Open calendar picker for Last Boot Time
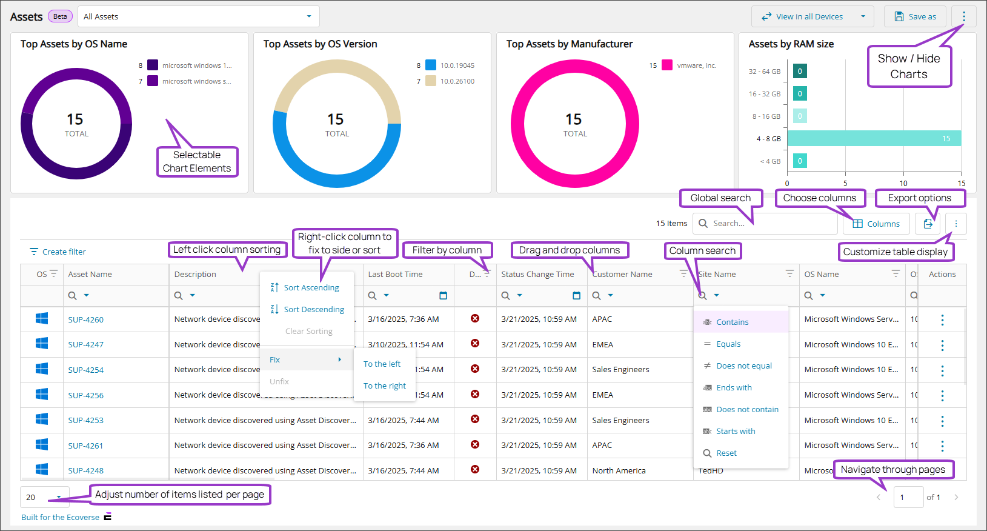The image size is (987, 531). pos(443,296)
